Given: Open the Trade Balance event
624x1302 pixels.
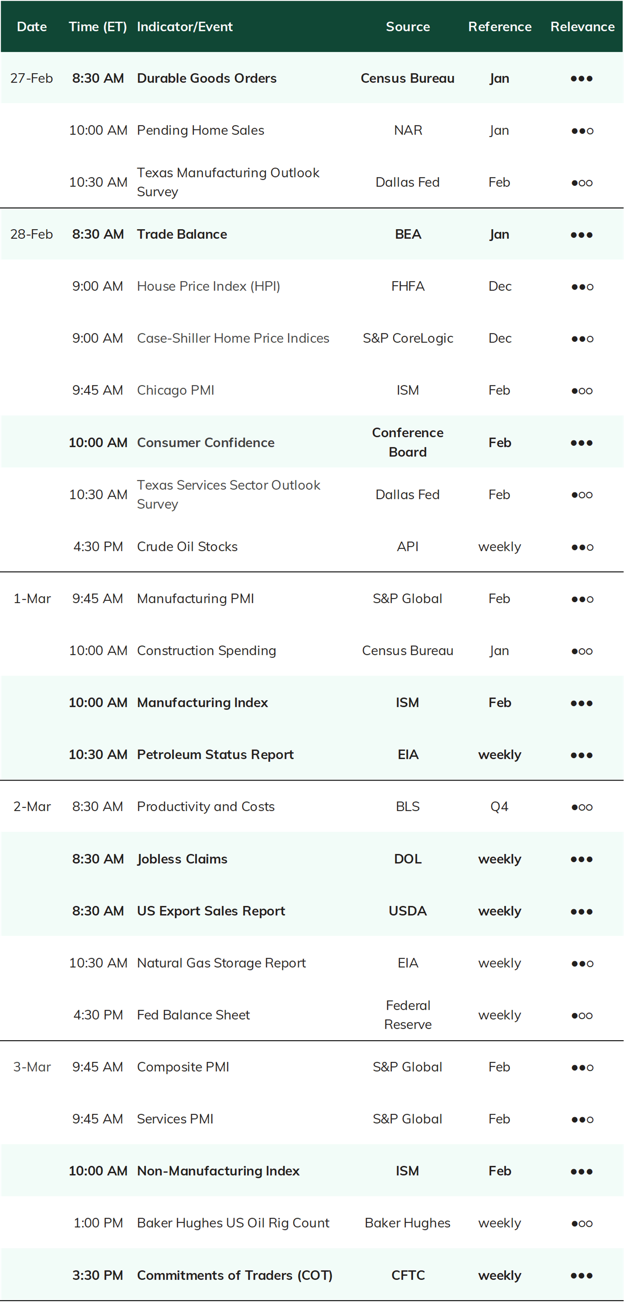Looking at the screenshot, I should click(x=182, y=234).
